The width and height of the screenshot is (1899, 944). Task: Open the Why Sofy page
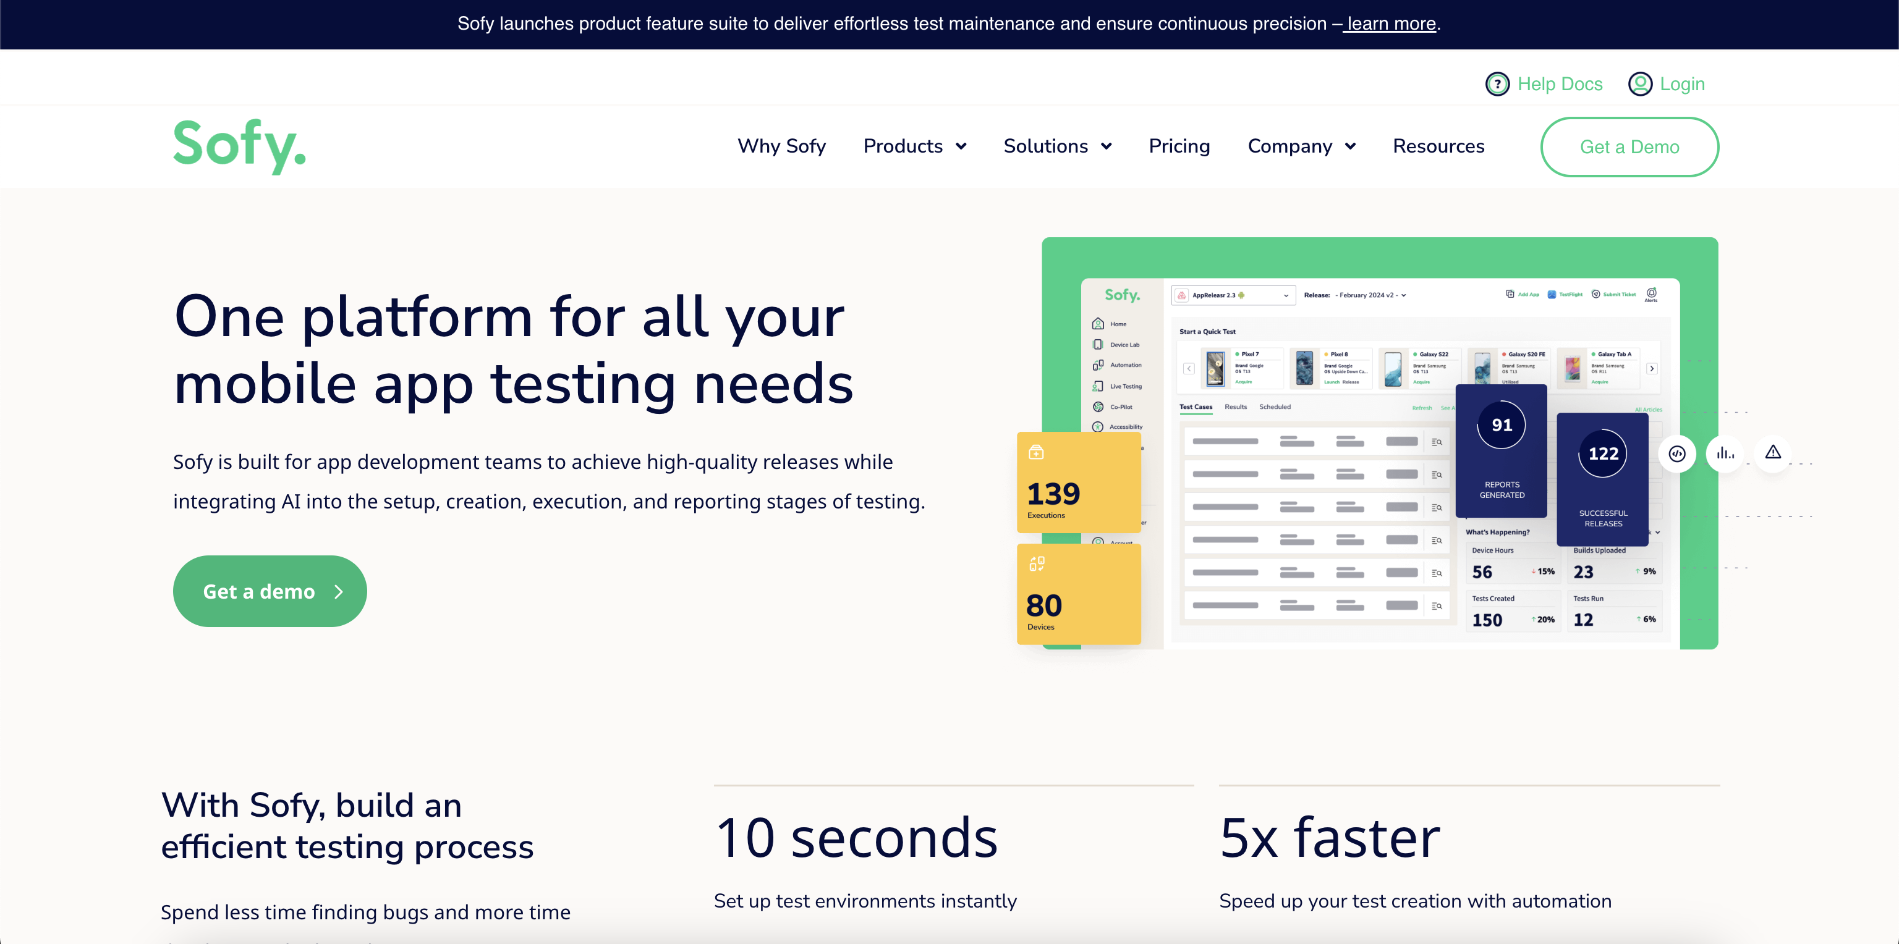click(x=781, y=146)
